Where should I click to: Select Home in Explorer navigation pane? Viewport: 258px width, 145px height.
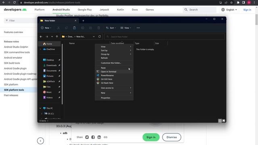(x=49, y=44)
